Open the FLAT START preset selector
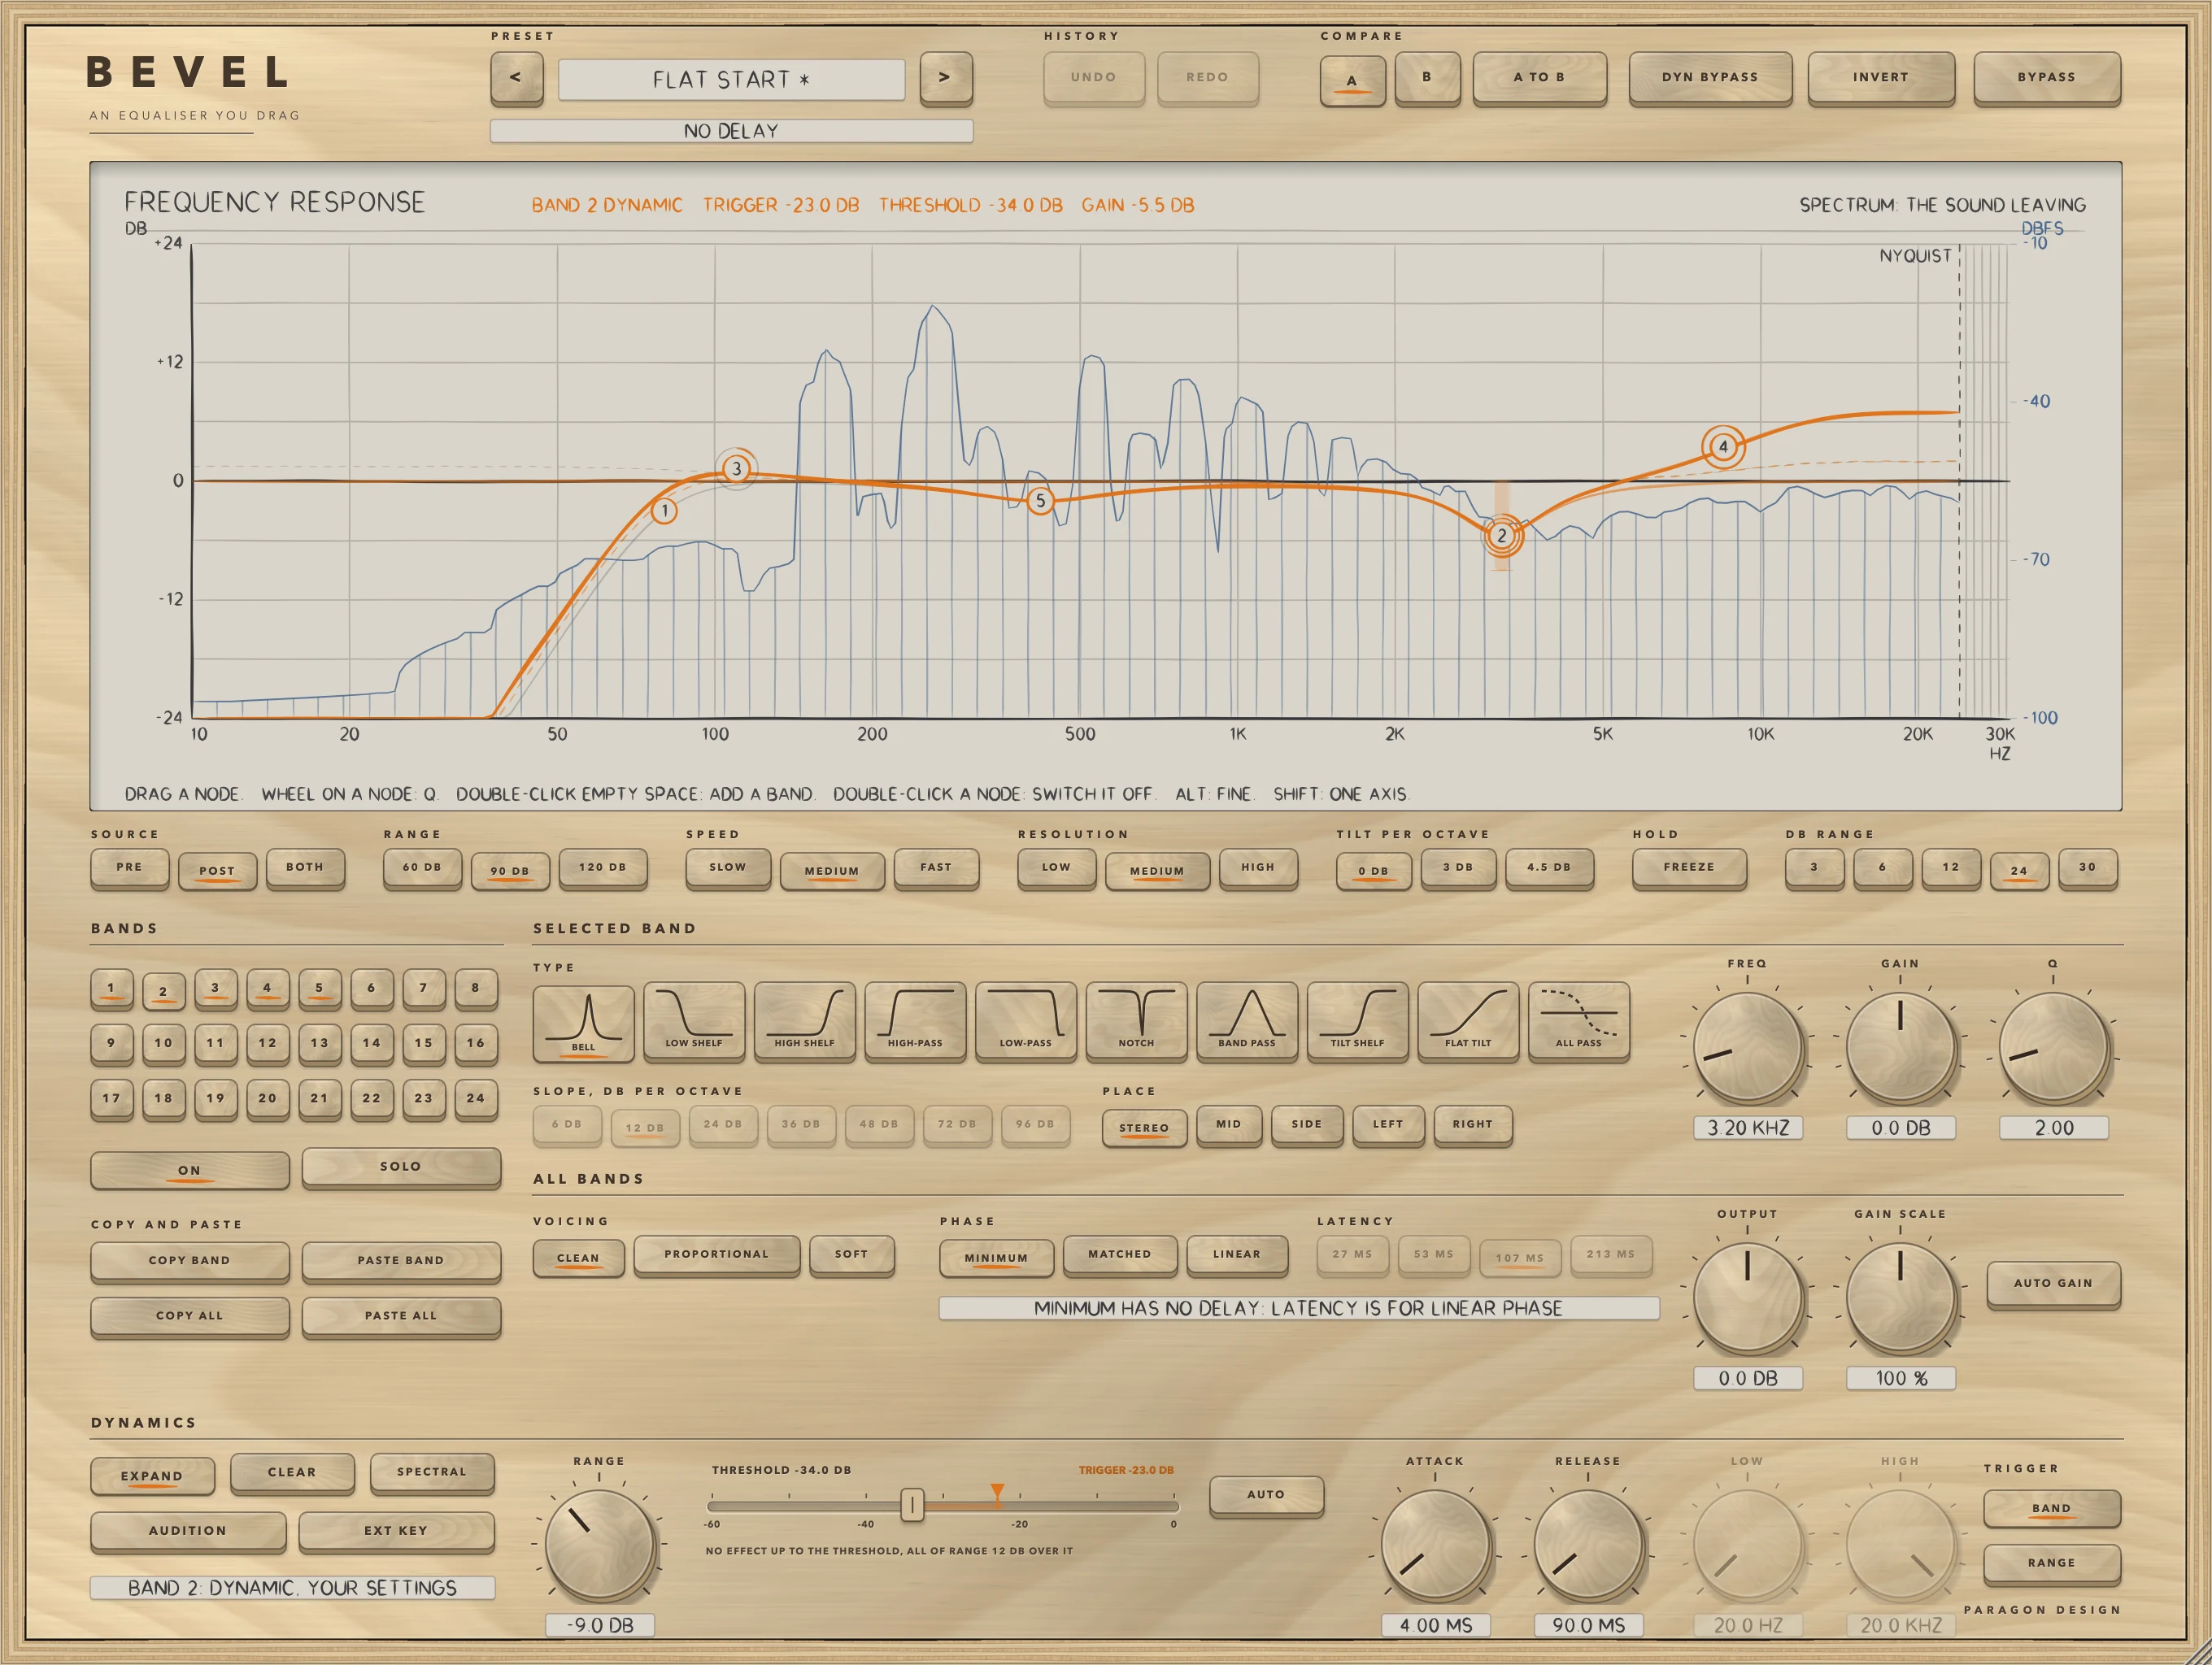Screen dimensions: 2212x1665 point(731,79)
